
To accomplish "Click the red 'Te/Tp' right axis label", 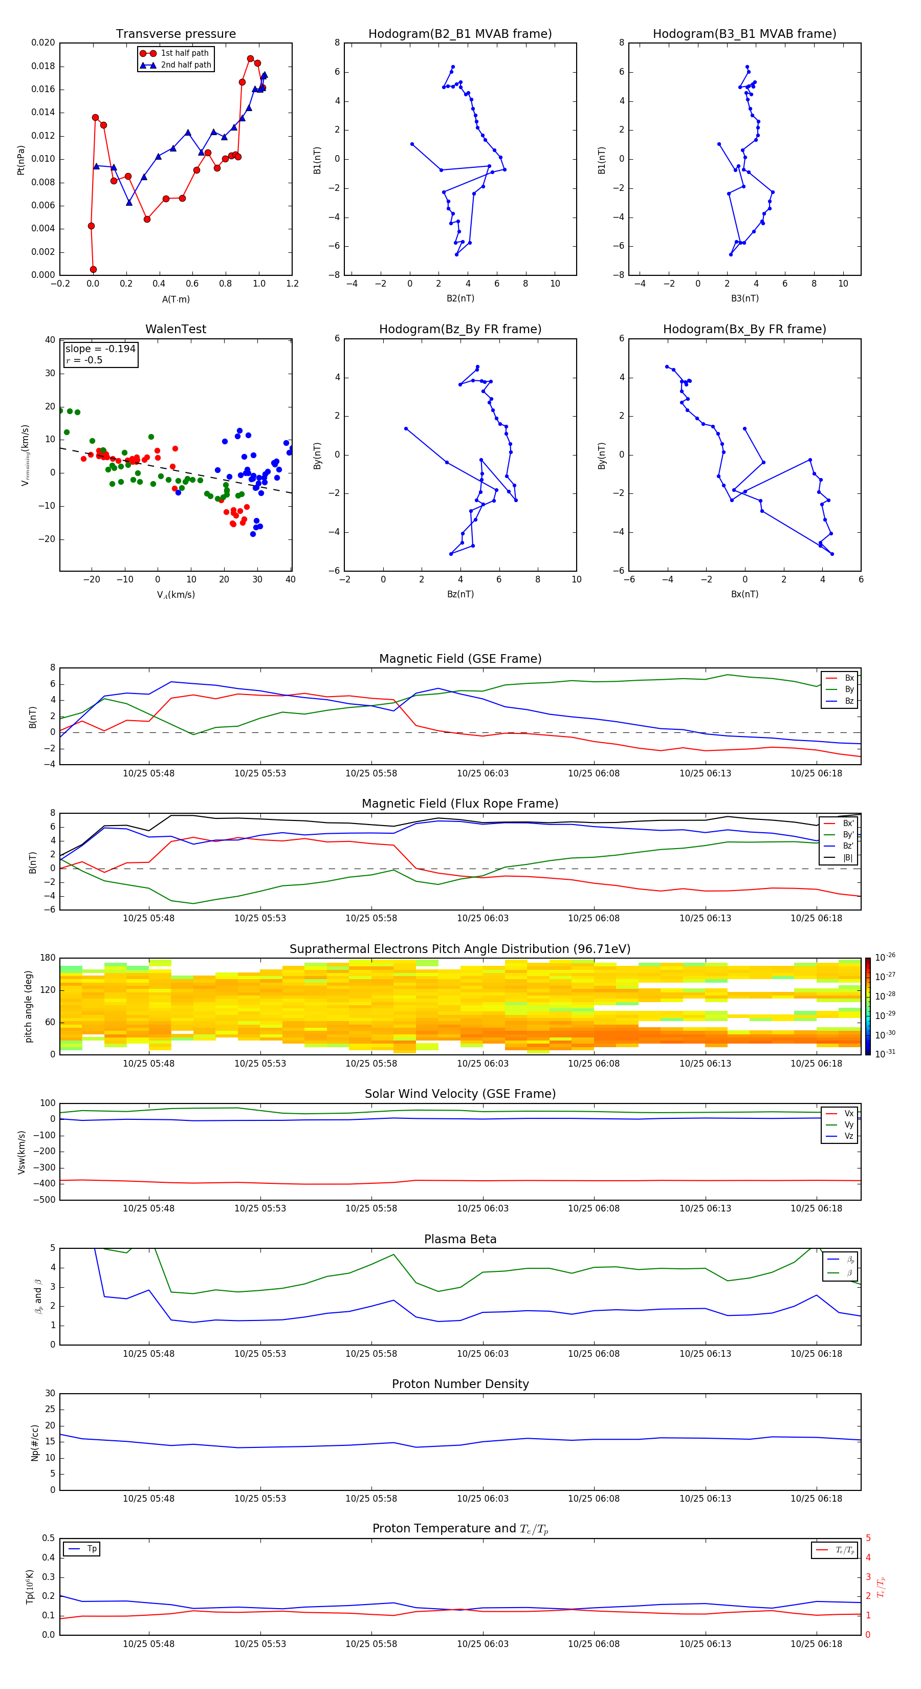I will pos(881,1587).
